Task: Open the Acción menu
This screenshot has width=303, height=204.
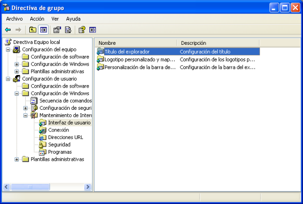Action: point(37,19)
